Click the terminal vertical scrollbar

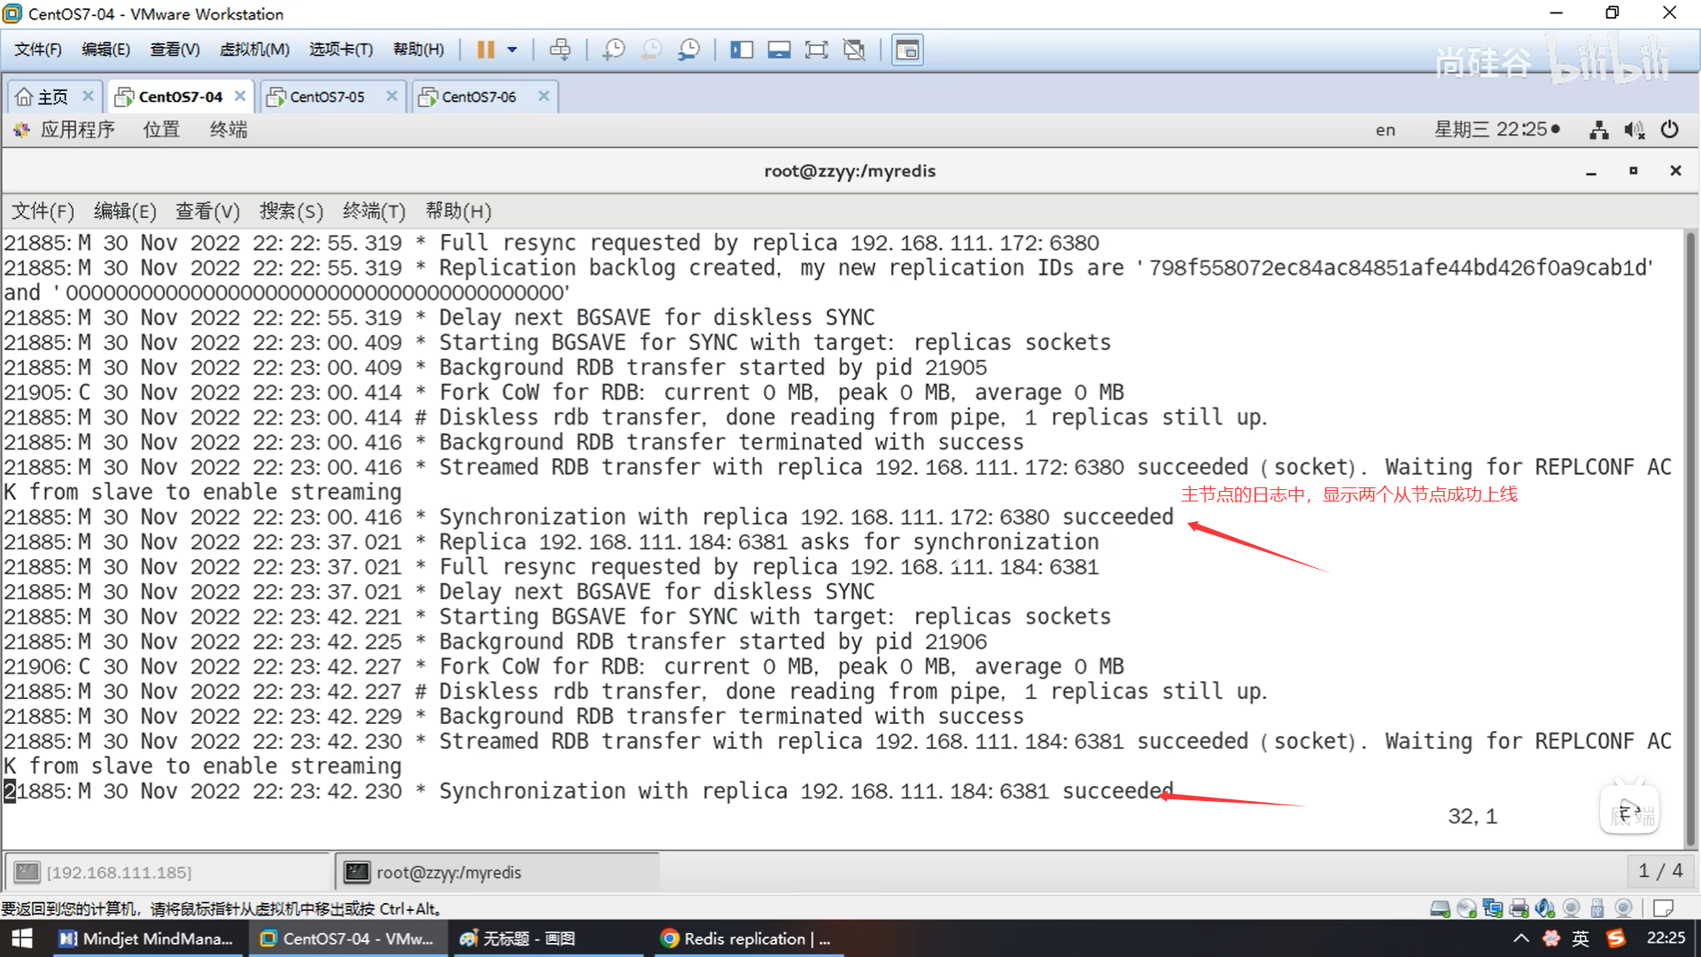[1690, 532]
